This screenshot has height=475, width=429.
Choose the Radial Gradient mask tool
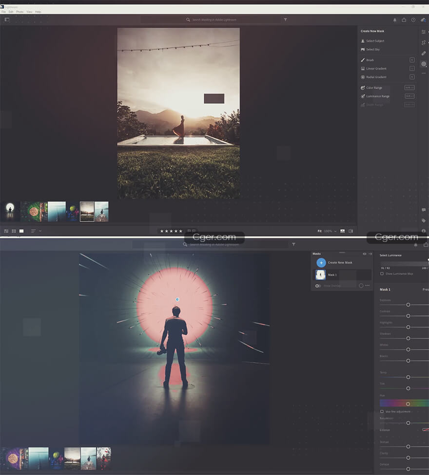pos(373,77)
